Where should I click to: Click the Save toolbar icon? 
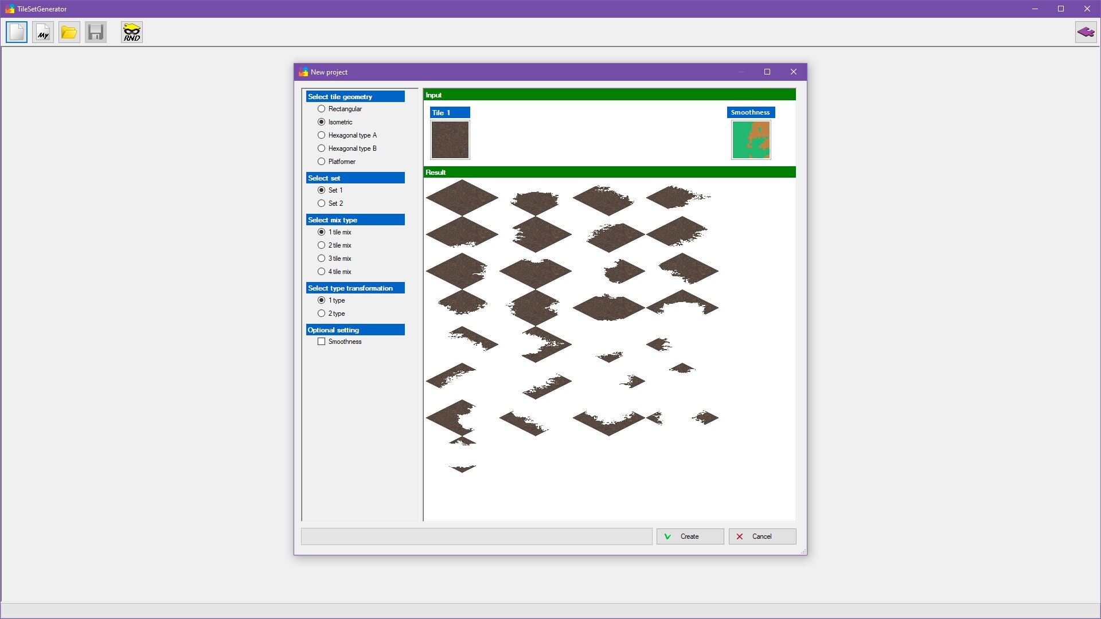95,32
